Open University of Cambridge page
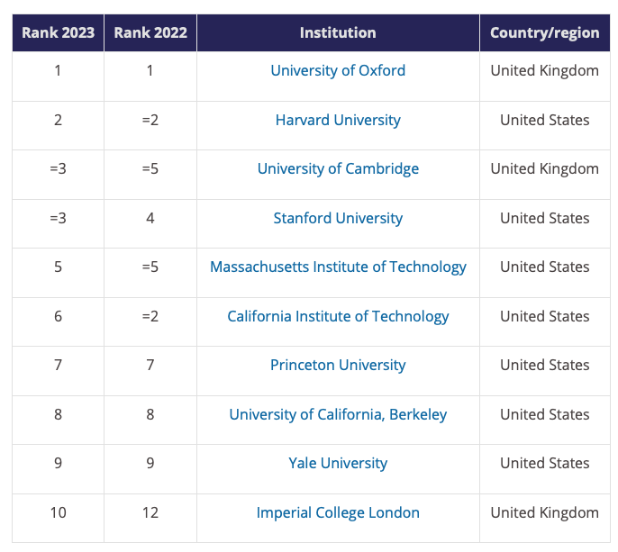The width and height of the screenshot is (618, 552). [338, 168]
